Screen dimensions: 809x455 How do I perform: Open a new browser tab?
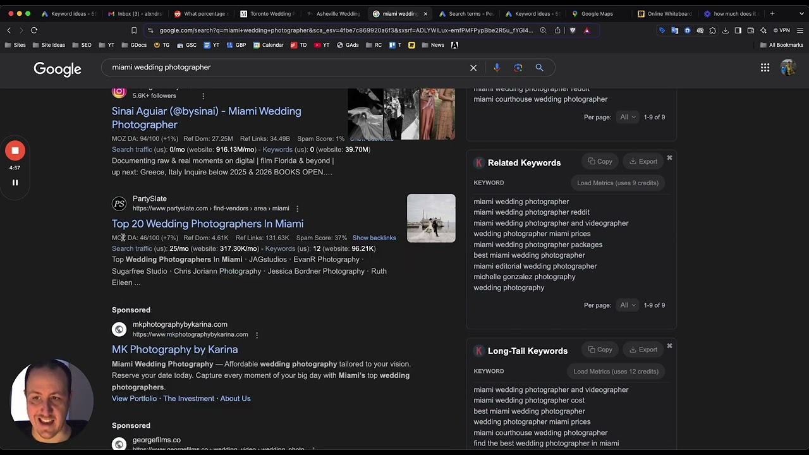pyautogui.click(x=772, y=13)
